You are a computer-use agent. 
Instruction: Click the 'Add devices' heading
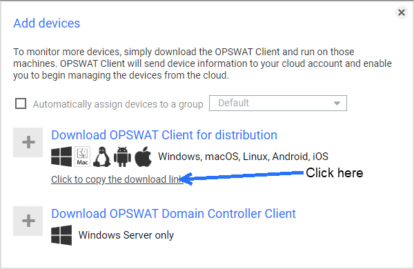[x=47, y=23]
